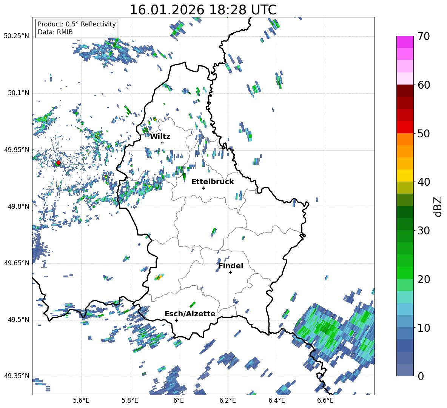The width and height of the screenshot is (447, 408).
Task: Click the Ettelbruck station cross marker
Action: (x=203, y=188)
